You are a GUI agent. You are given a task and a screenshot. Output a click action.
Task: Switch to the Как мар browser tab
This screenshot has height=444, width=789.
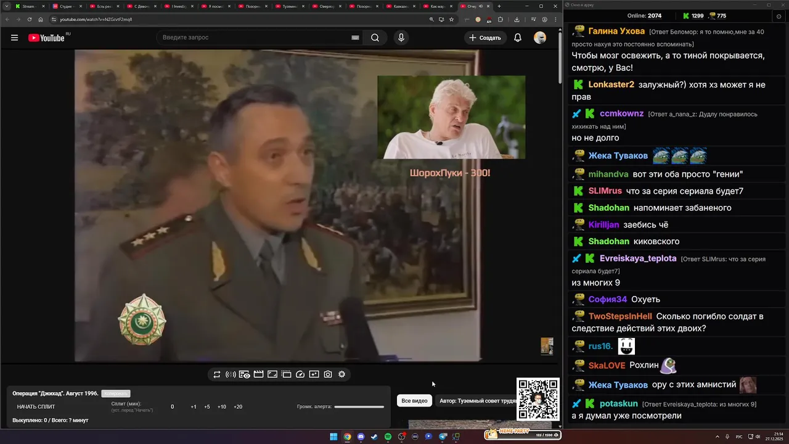pyautogui.click(x=437, y=6)
